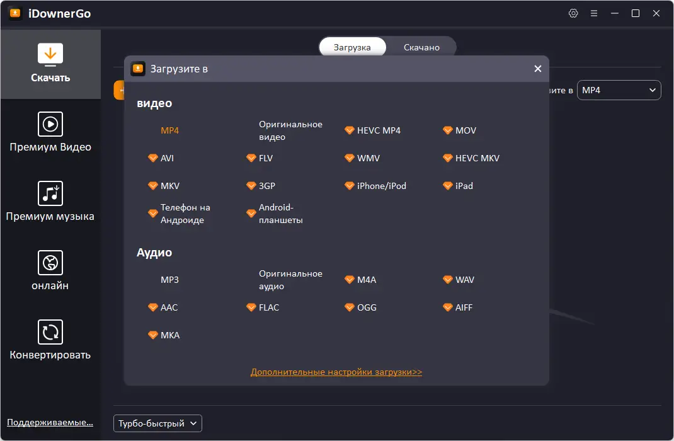Open settings via the gear icon
Screen dimensions: 674x441
573,13
